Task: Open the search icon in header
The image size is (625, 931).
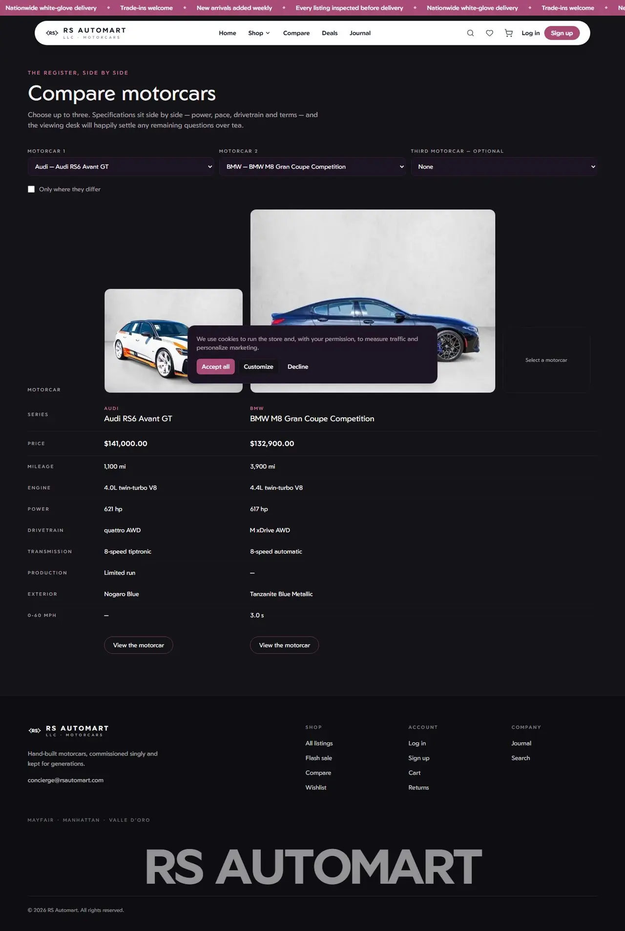Action: [x=470, y=33]
